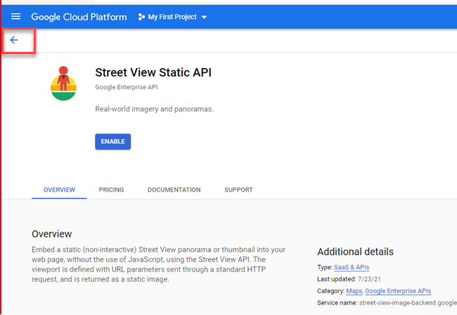This screenshot has height=315, width=457.
Task: Open the Pricing tab
Action: pyautogui.click(x=111, y=189)
